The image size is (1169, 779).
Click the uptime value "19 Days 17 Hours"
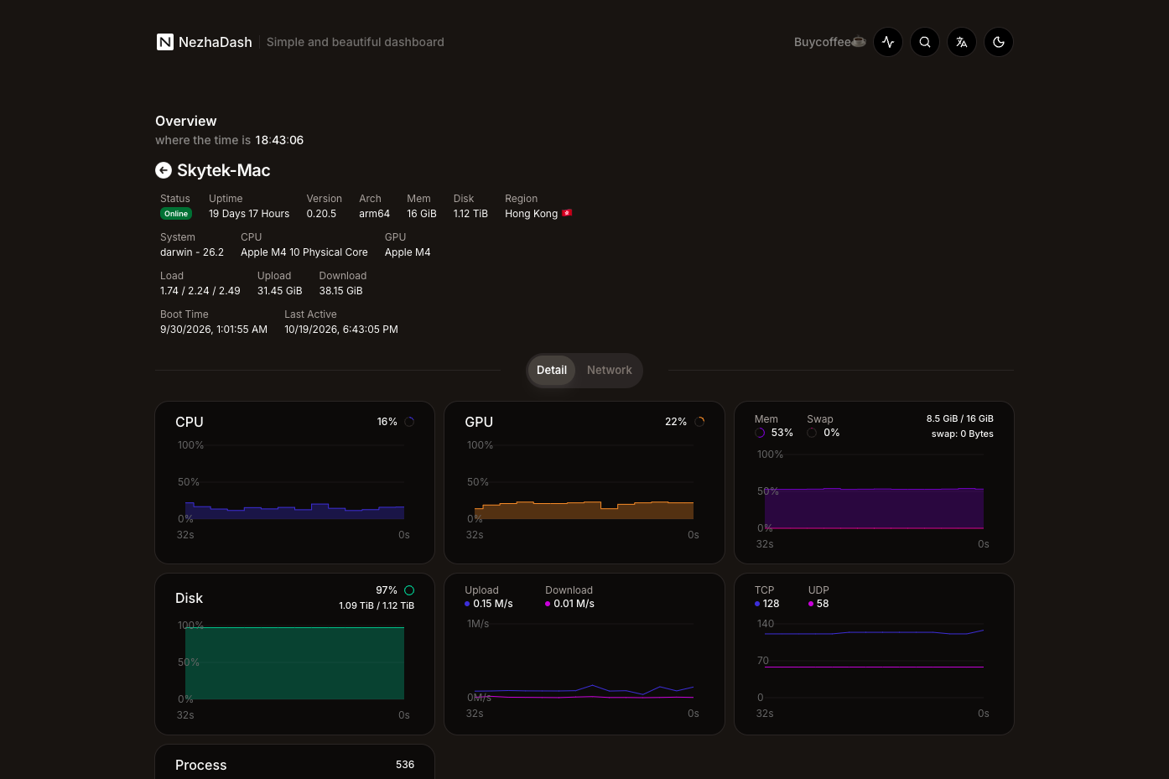tap(249, 214)
